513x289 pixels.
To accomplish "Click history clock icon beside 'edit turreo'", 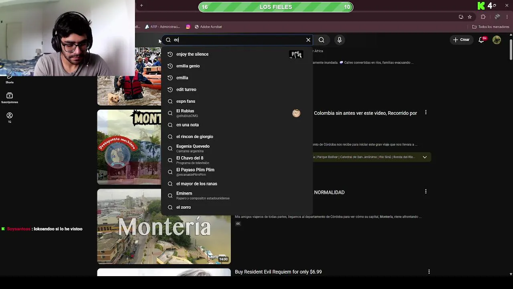I will [x=170, y=90].
